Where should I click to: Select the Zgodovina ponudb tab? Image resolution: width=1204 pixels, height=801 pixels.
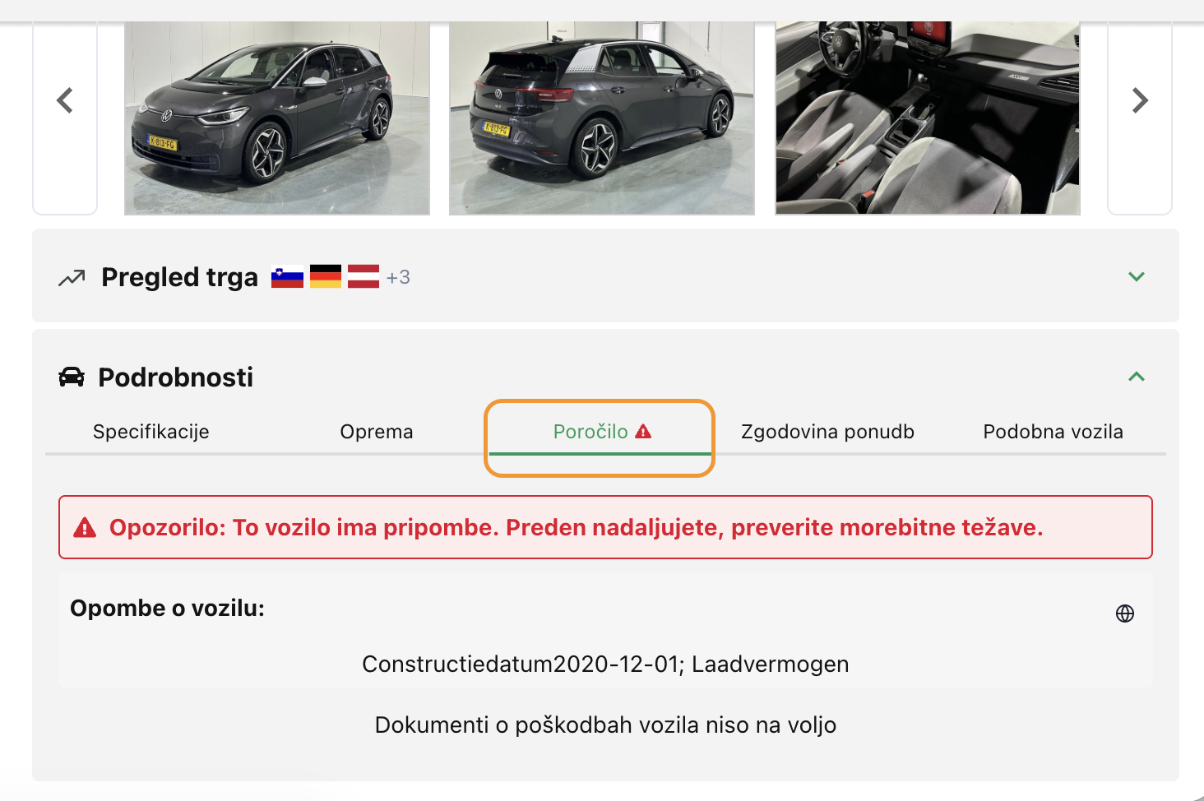click(827, 432)
